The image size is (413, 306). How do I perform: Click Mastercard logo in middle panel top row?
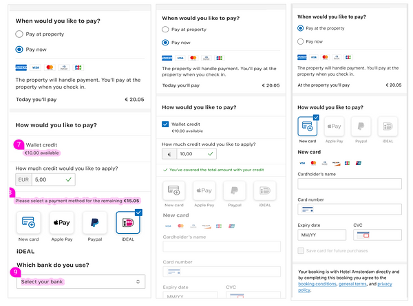tap(193, 58)
